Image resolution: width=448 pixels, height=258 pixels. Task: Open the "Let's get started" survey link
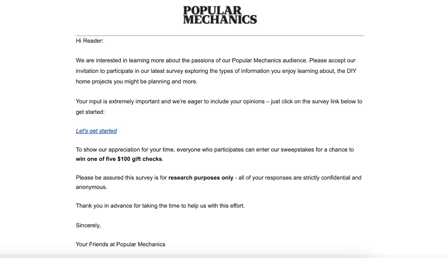(96, 131)
